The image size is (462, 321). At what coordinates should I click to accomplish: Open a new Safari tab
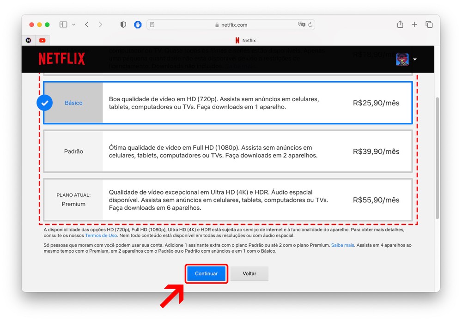pos(414,24)
